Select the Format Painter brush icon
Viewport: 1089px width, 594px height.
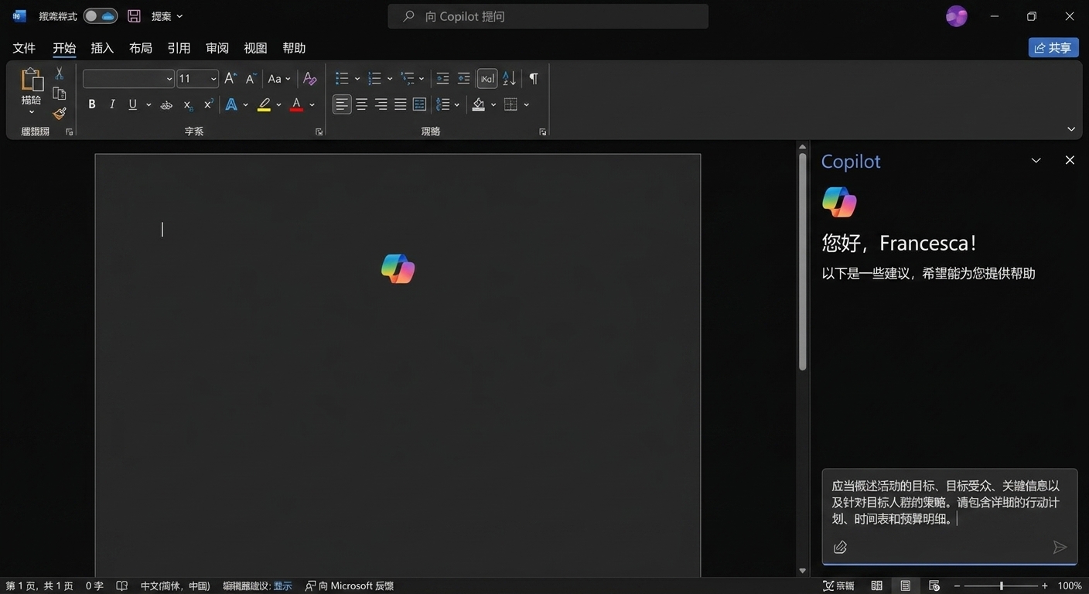[59, 114]
